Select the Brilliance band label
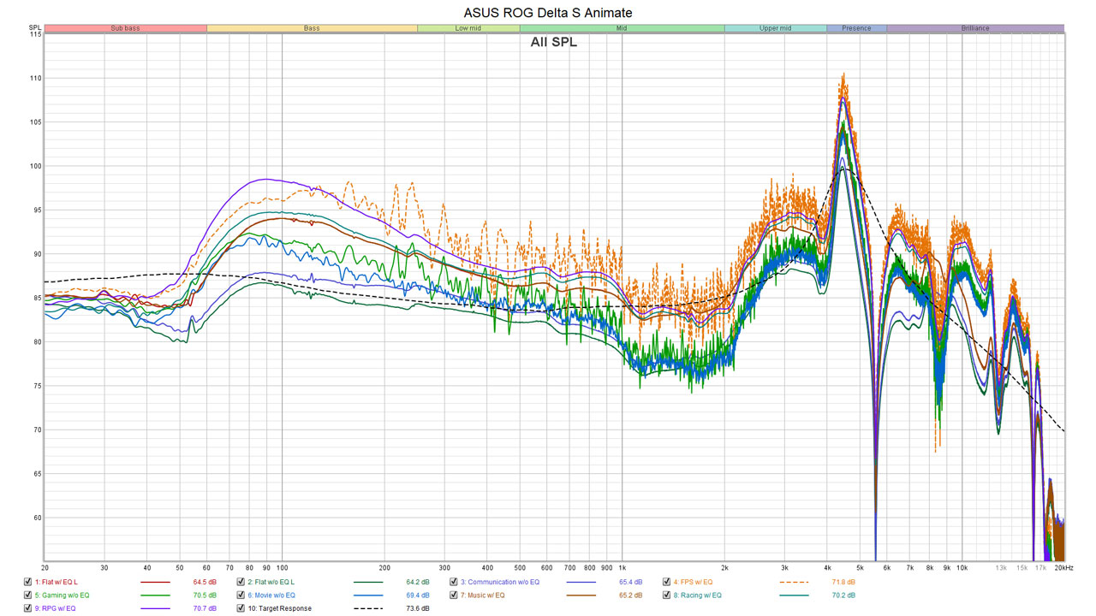Screen dimensions: 1096x616 point(975,28)
